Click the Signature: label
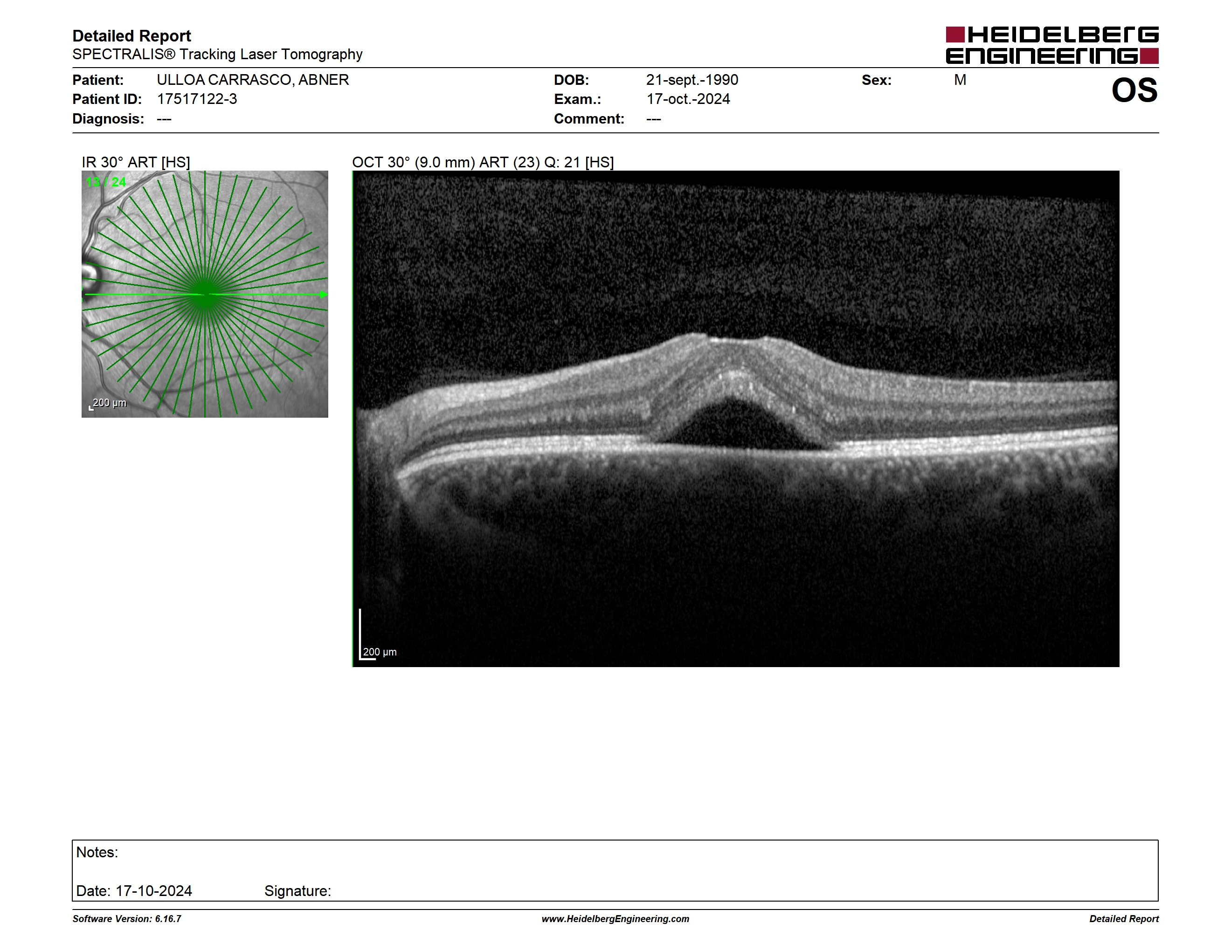 click(x=297, y=891)
